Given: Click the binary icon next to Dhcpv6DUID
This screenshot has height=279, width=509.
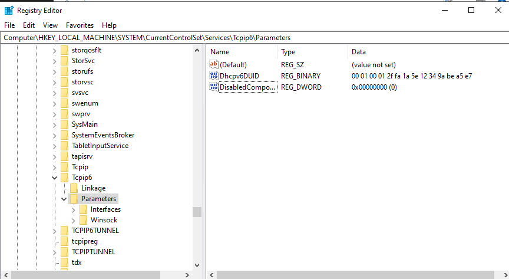Looking at the screenshot, I should point(214,76).
